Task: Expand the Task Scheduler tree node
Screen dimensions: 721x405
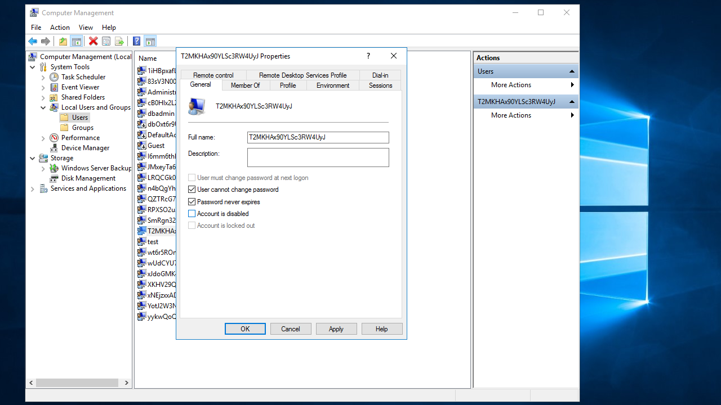Action: (x=43, y=77)
